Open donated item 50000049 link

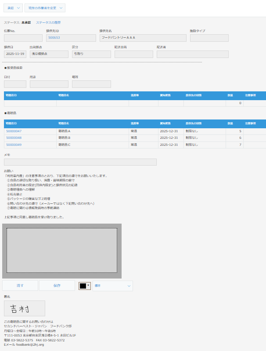(14, 145)
